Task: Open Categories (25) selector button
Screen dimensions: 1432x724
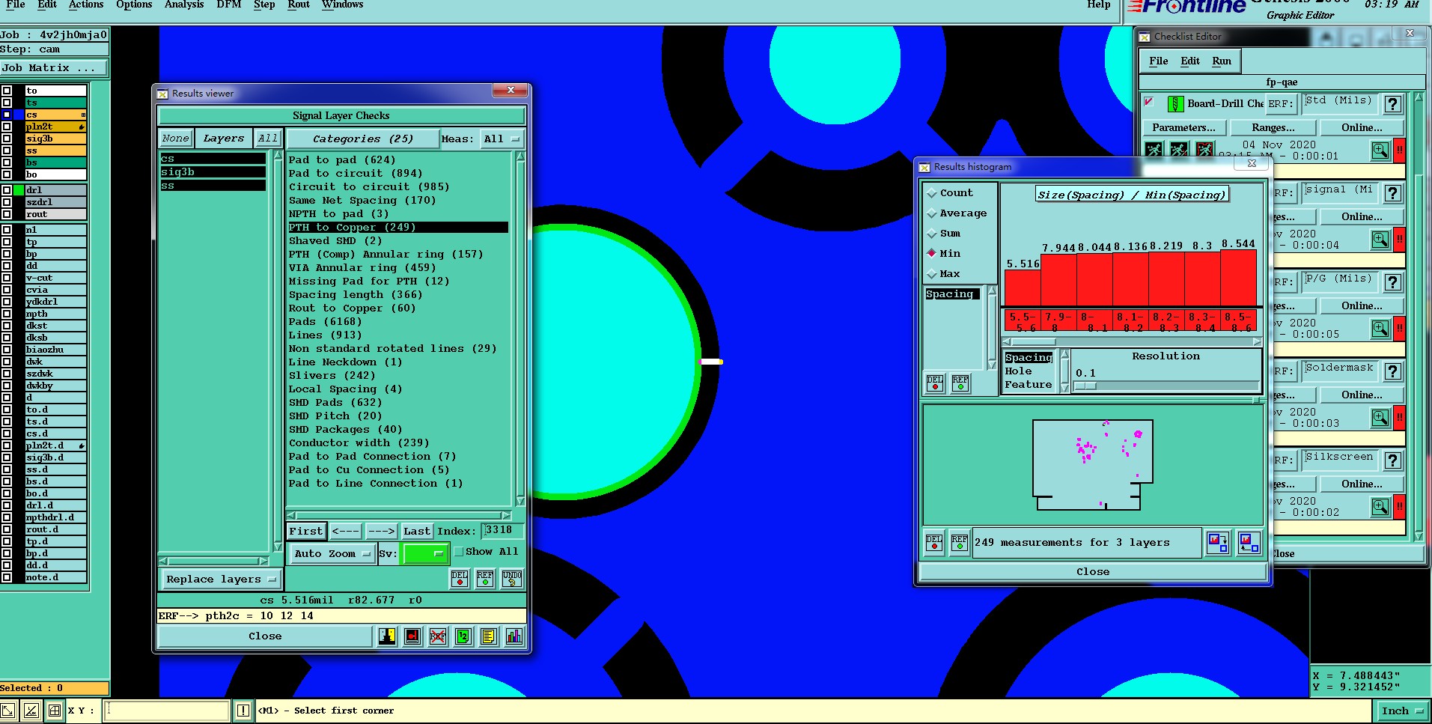Action: [362, 139]
